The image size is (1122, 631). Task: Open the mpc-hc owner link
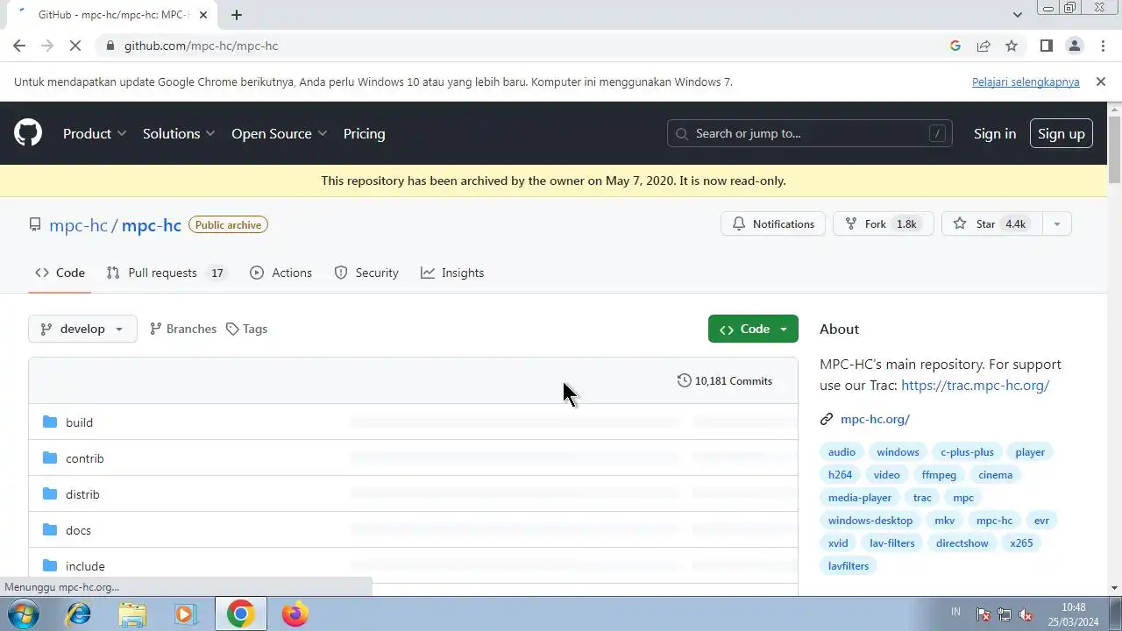pos(78,225)
